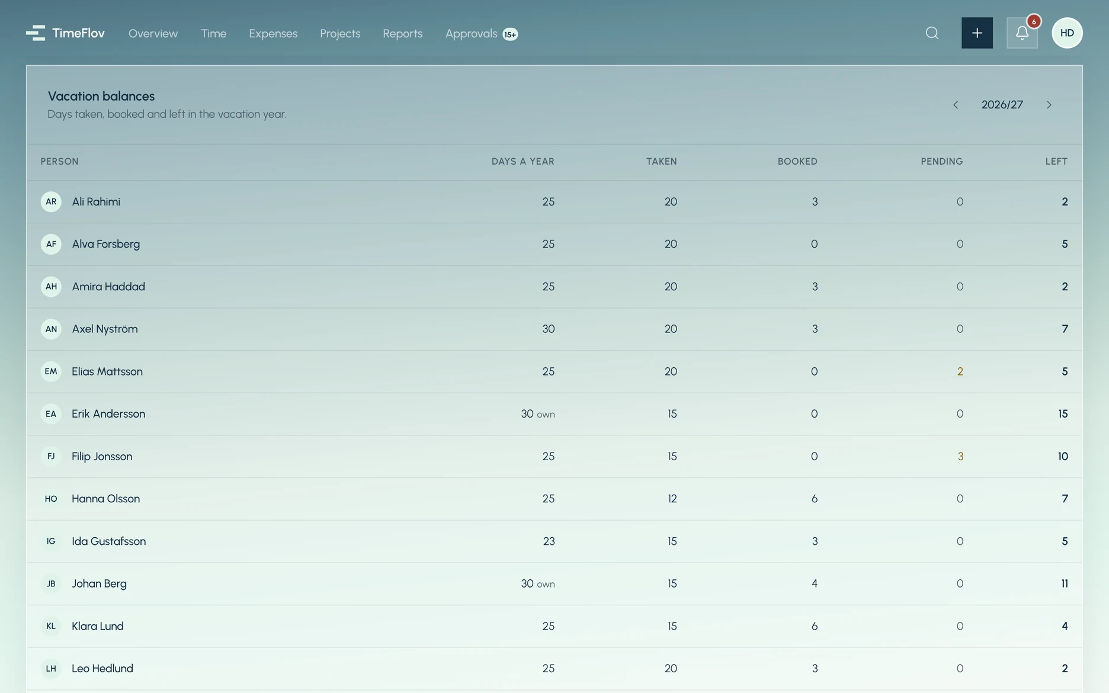Select the name Axel Nyström

click(105, 329)
